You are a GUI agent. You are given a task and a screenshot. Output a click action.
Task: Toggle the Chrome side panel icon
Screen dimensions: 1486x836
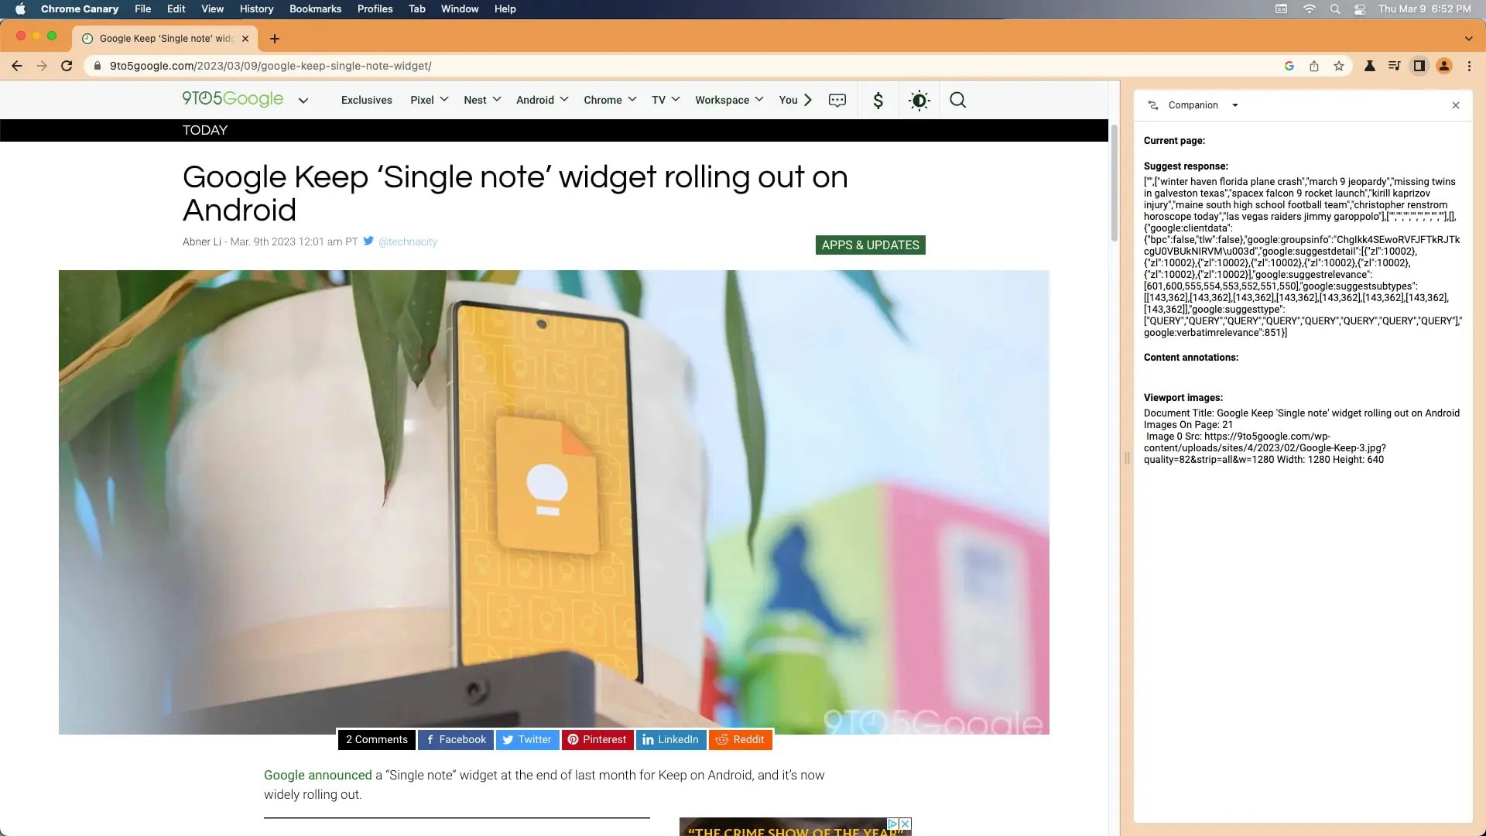pos(1419,66)
